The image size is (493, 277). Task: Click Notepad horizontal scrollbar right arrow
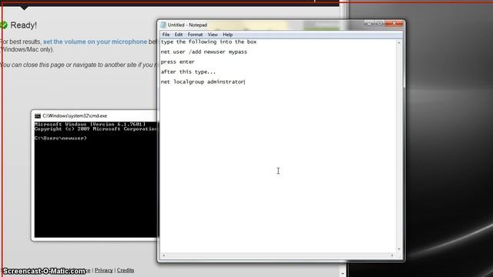click(392, 255)
